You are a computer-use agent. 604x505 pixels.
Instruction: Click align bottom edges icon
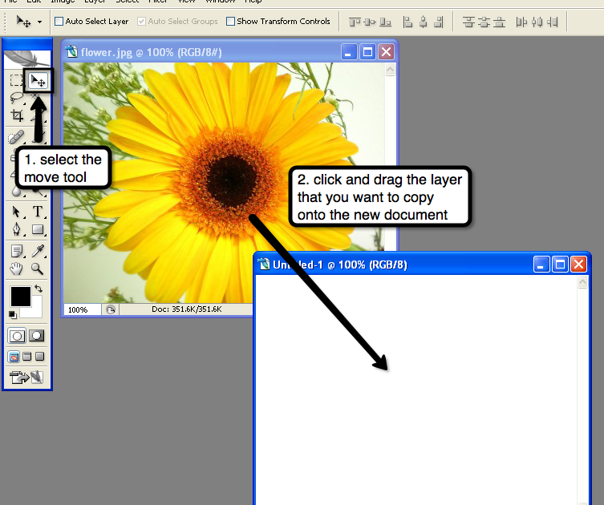385,22
